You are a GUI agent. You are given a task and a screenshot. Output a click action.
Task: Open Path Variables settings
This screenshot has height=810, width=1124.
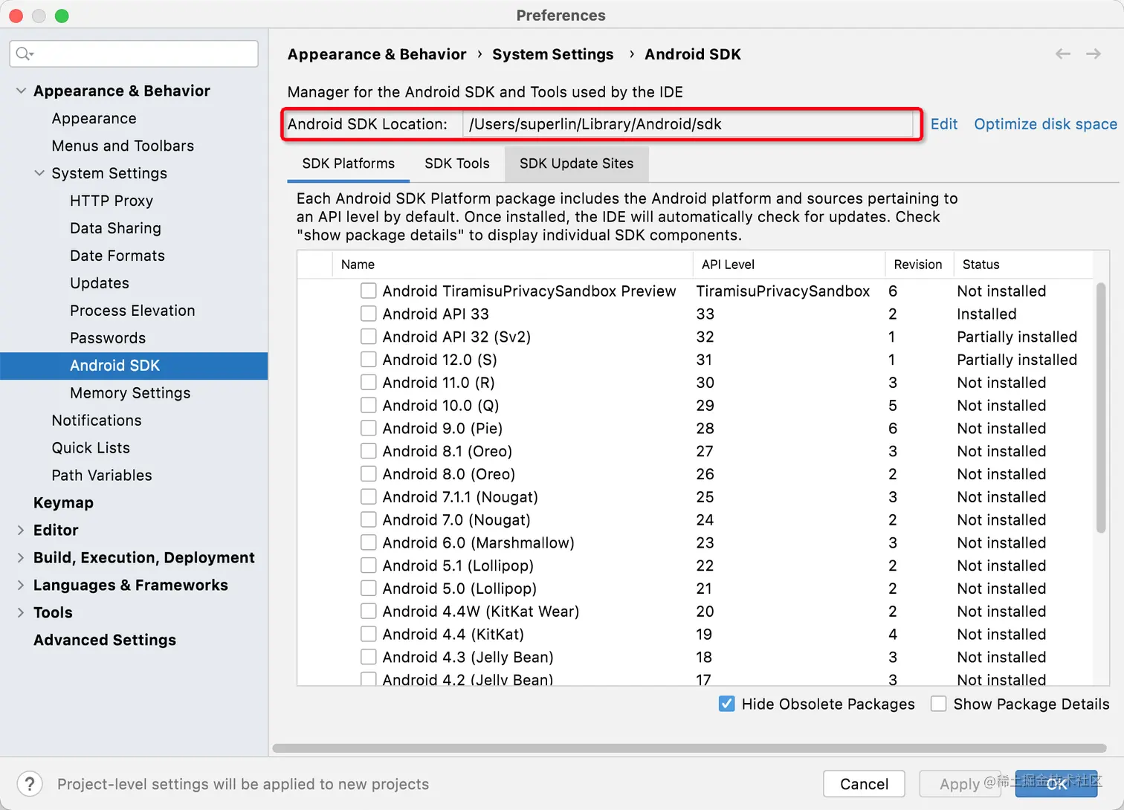point(102,476)
